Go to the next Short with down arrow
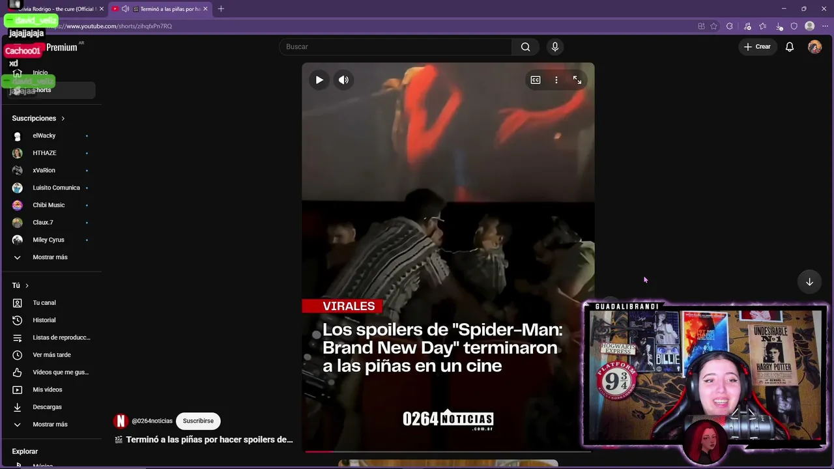The height and width of the screenshot is (469, 834). 809,282
